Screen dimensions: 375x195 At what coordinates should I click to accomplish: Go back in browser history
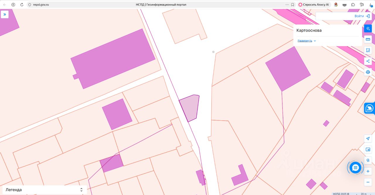click(x=5, y=5)
